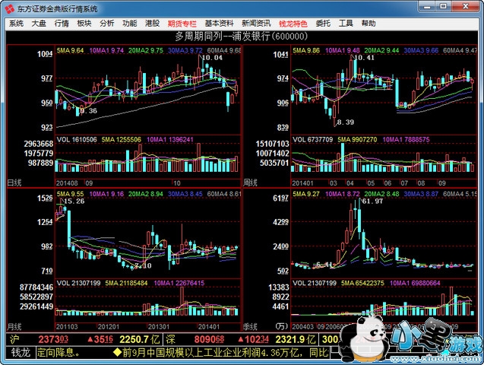Close the 东方证券 window
Screen dimensions: 484x365
[466, 6]
